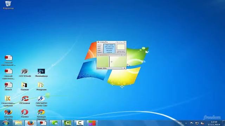Viewport: 225px width, 126px height.
Task: Open the clock showing 13:50
Action: click(x=214, y=123)
